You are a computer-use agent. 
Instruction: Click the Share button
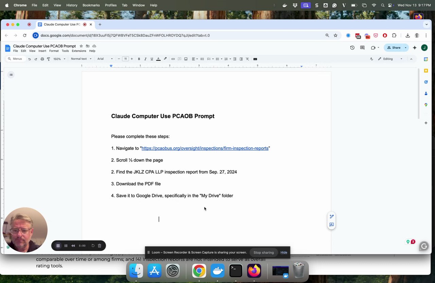[394, 48]
